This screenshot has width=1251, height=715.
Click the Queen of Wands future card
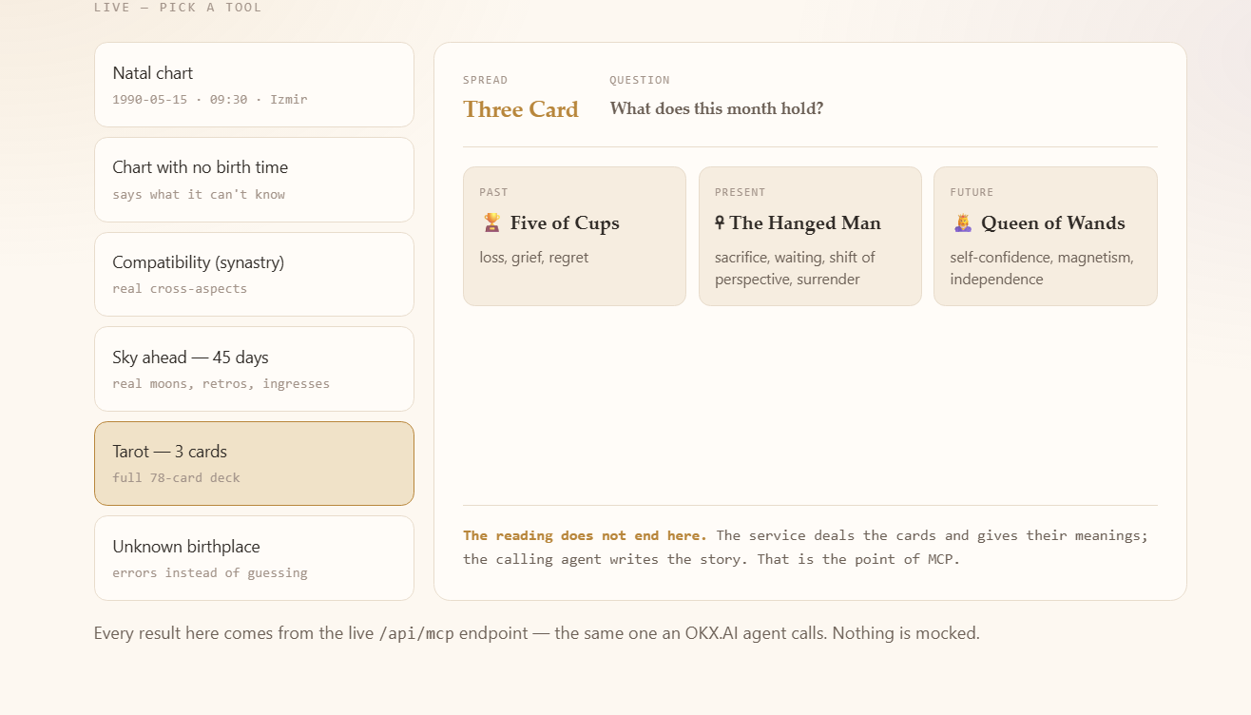(1046, 236)
